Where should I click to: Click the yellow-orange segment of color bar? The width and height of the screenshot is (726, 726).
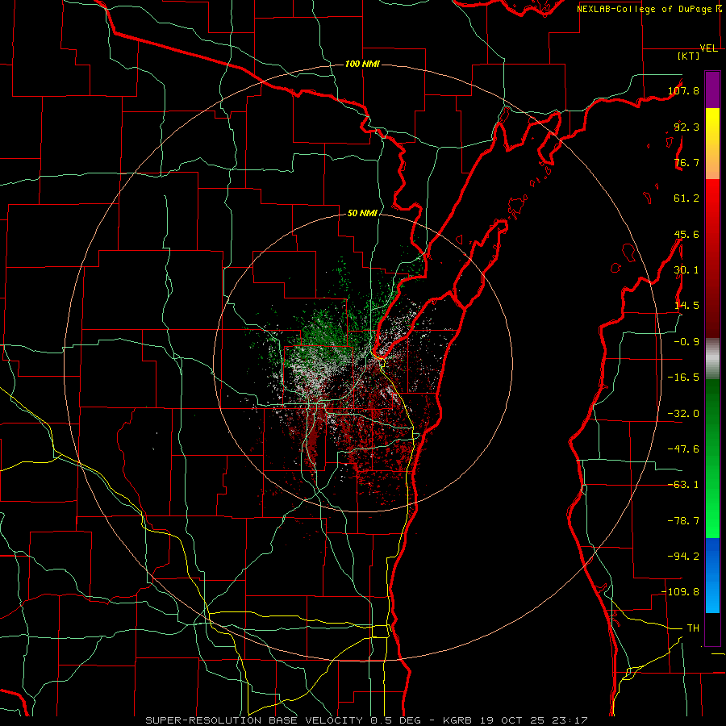(712, 144)
